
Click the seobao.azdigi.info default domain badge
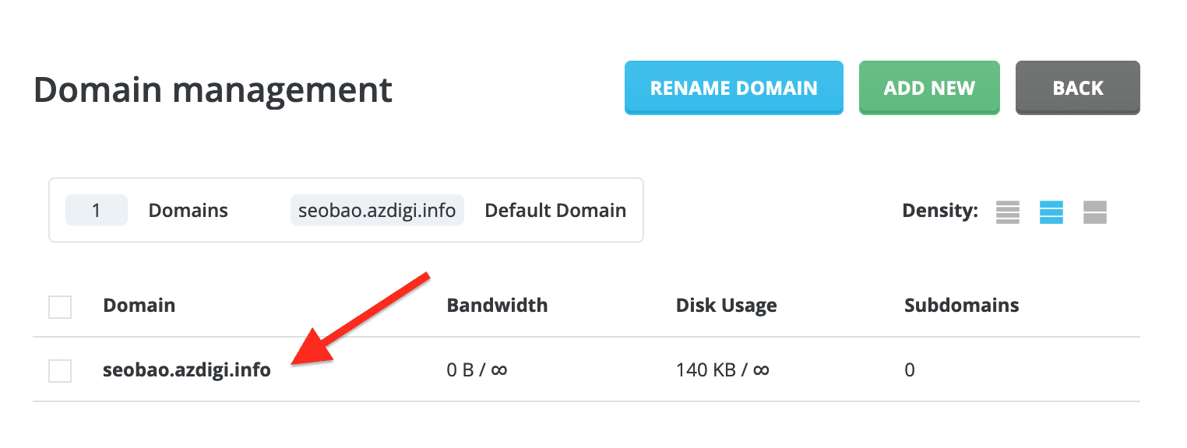coord(377,211)
